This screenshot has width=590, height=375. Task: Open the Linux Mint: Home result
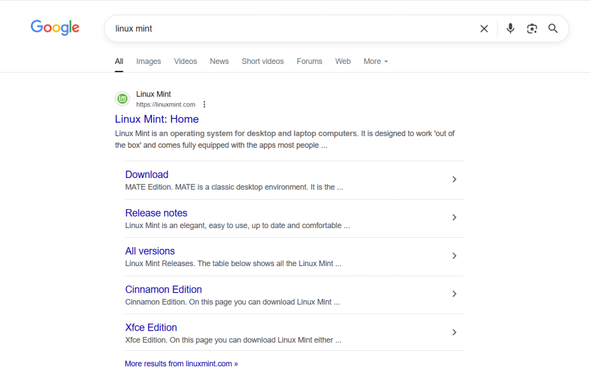[x=157, y=119]
